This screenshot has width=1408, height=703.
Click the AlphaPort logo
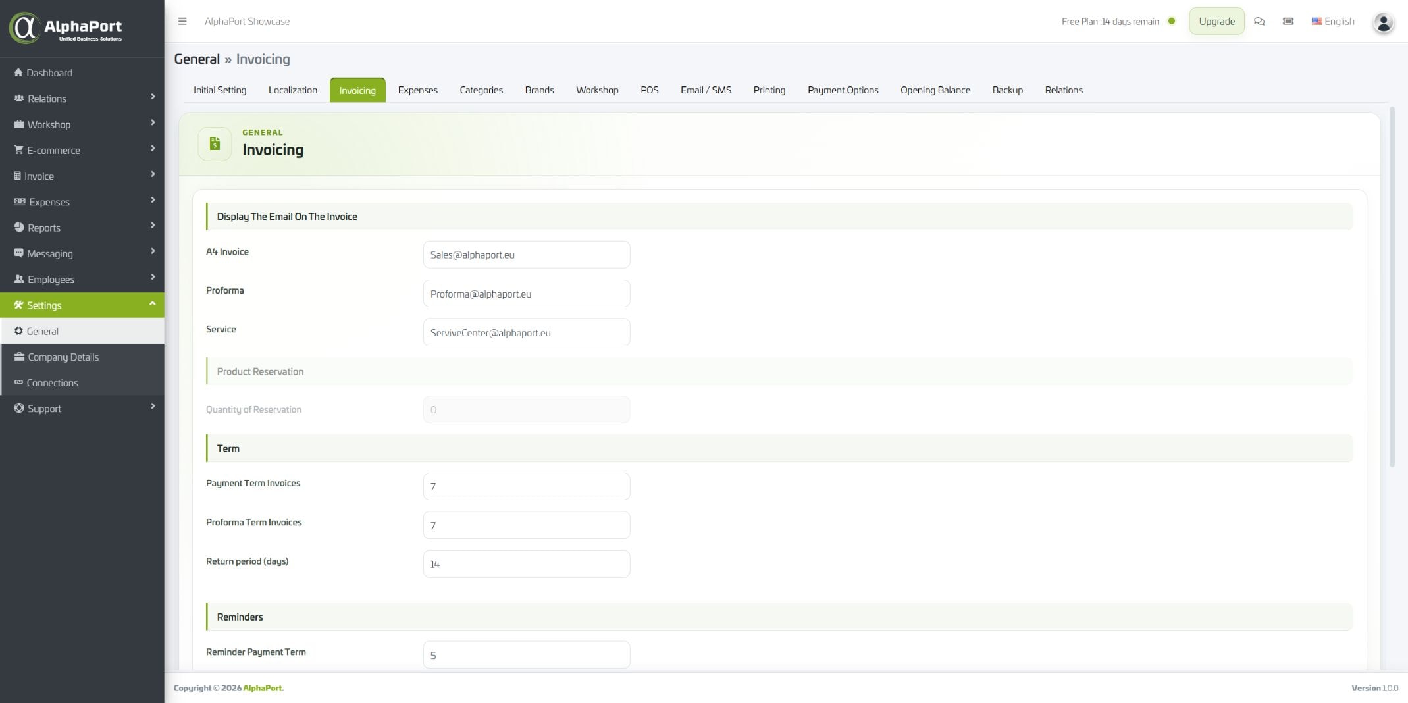click(66, 28)
